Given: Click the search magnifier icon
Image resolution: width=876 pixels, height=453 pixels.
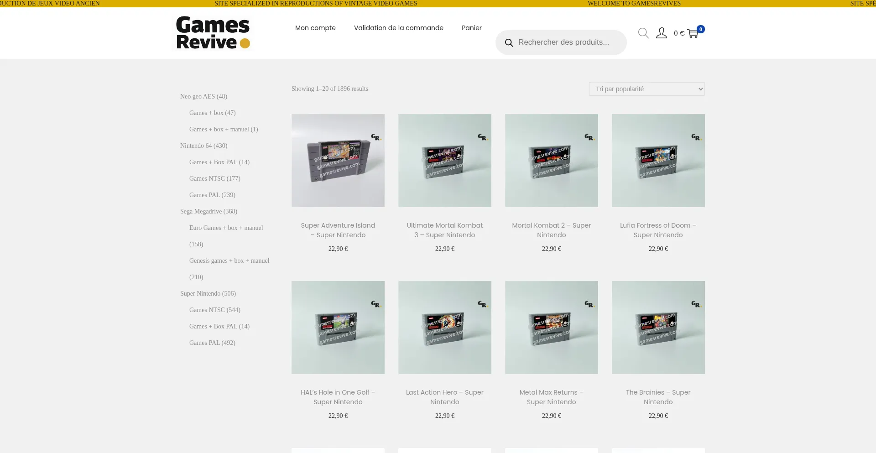Looking at the screenshot, I should 643,33.
